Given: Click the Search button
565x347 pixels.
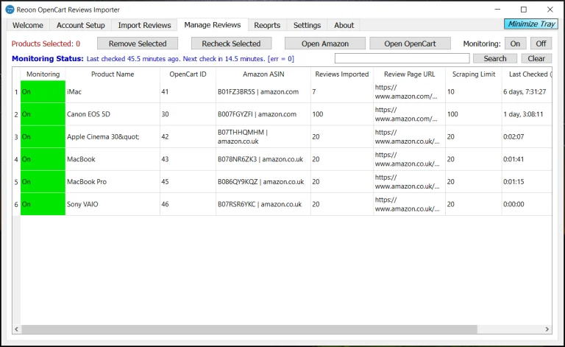Looking at the screenshot, I should (x=495, y=58).
